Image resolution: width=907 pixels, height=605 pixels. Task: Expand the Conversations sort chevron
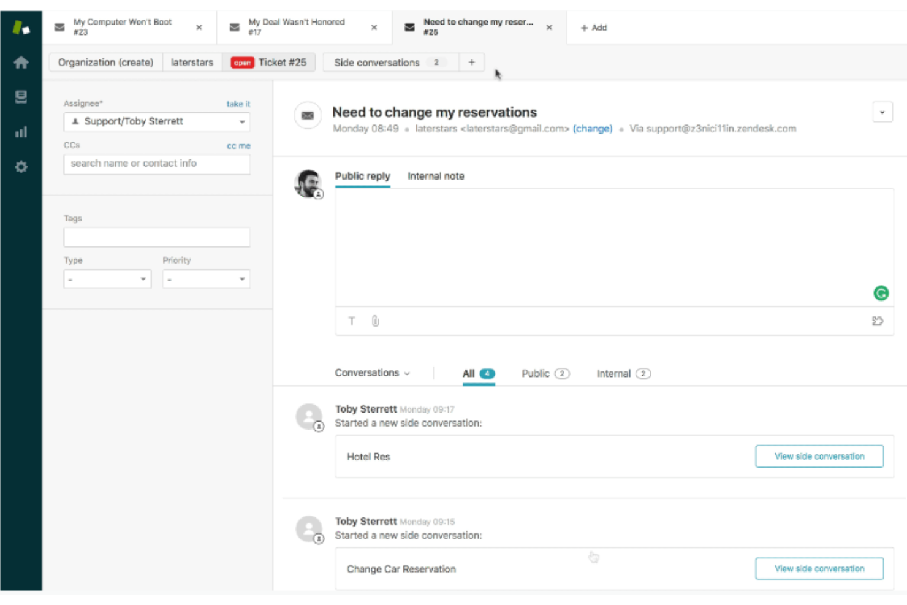tap(408, 373)
